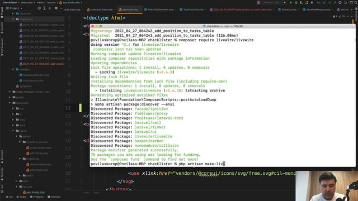Collapse the checklist_groups folder
This screenshot has width=358, height=201.
[20, 142]
